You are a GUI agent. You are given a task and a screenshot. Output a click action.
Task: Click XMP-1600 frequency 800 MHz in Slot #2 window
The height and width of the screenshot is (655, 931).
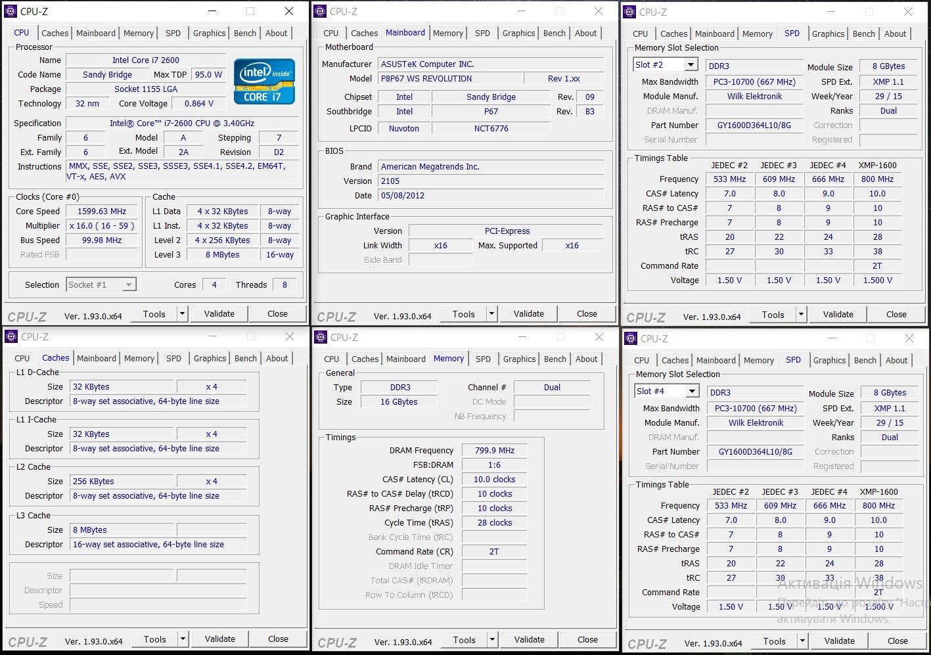tap(877, 179)
